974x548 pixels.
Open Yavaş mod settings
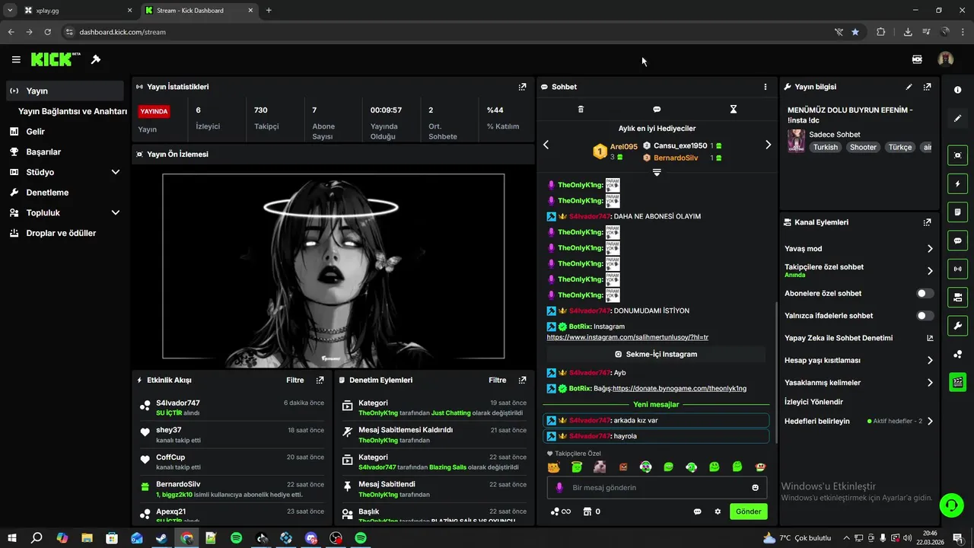tap(858, 249)
